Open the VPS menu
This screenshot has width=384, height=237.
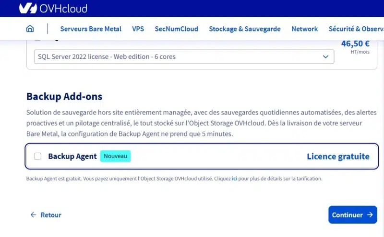[138, 29]
